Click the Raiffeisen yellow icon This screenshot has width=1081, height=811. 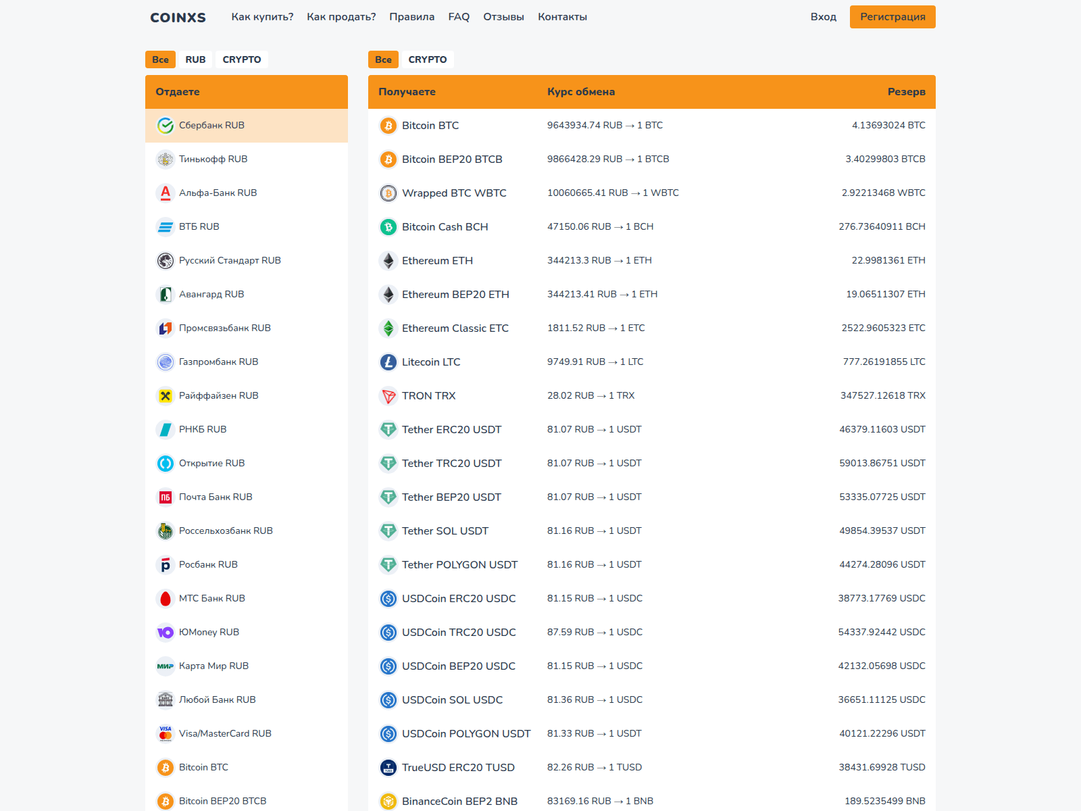point(166,396)
